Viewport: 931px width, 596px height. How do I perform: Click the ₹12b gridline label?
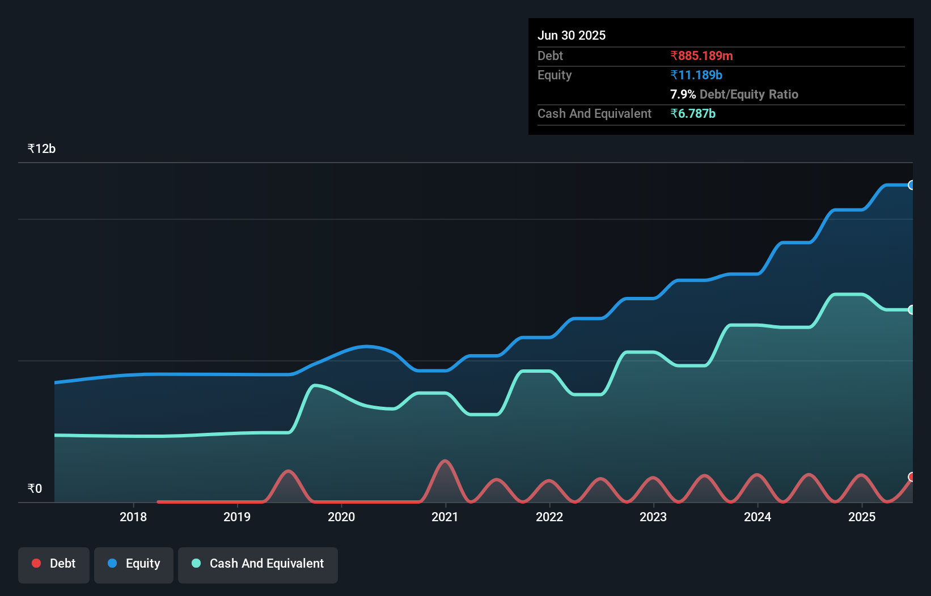(x=41, y=148)
